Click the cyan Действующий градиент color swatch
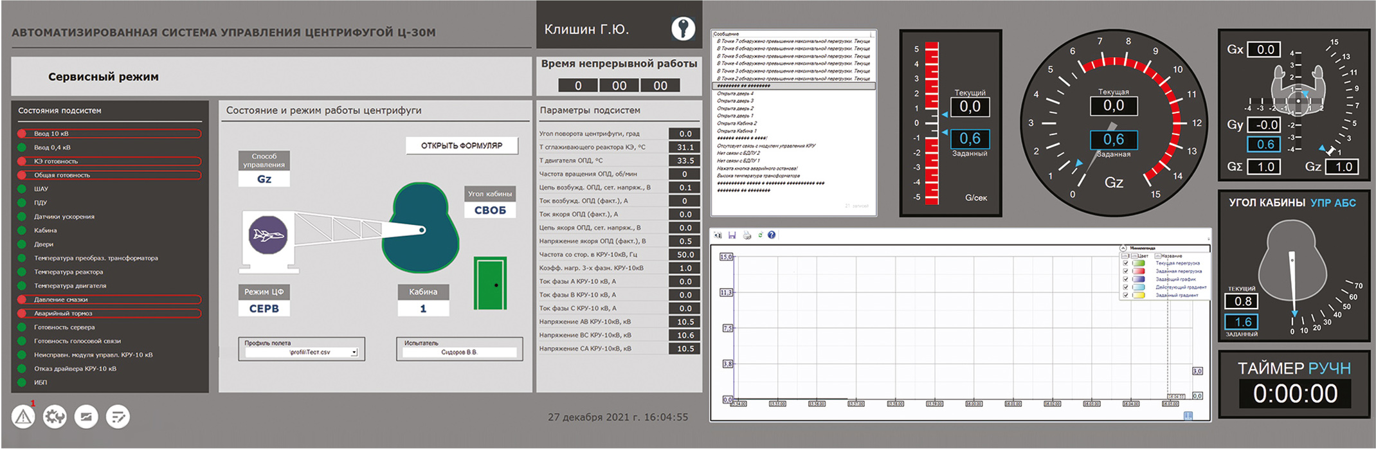 click(1139, 287)
